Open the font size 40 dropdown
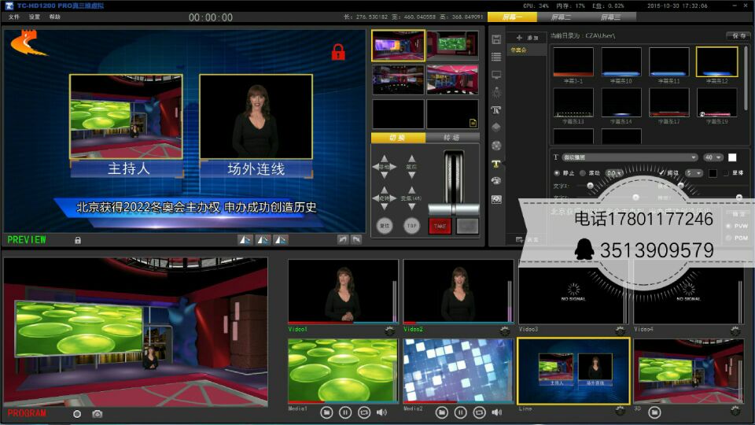 pyautogui.click(x=713, y=157)
